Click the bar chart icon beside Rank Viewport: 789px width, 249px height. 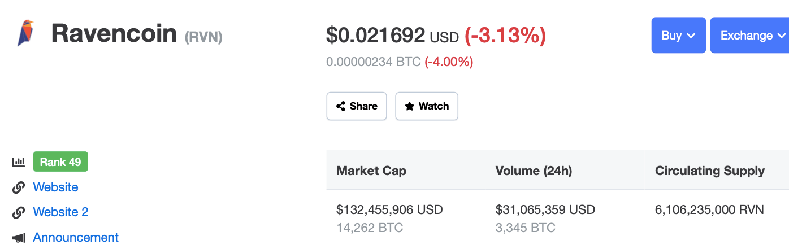(19, 162)
